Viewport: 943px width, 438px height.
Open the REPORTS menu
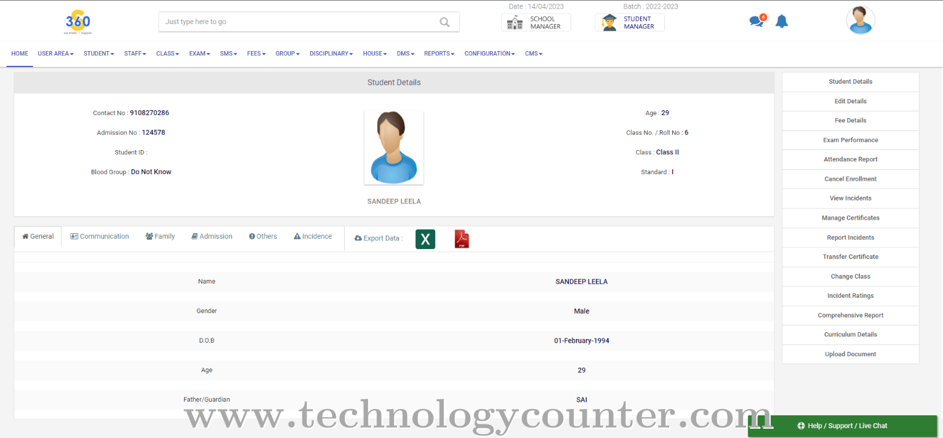(x=439, y=54)
